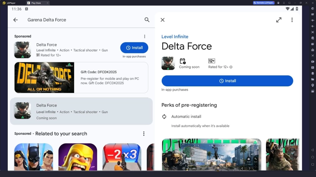Open Remote LDPlayer feature
Viewport: 316px width, 177px height.
point(264,3)
